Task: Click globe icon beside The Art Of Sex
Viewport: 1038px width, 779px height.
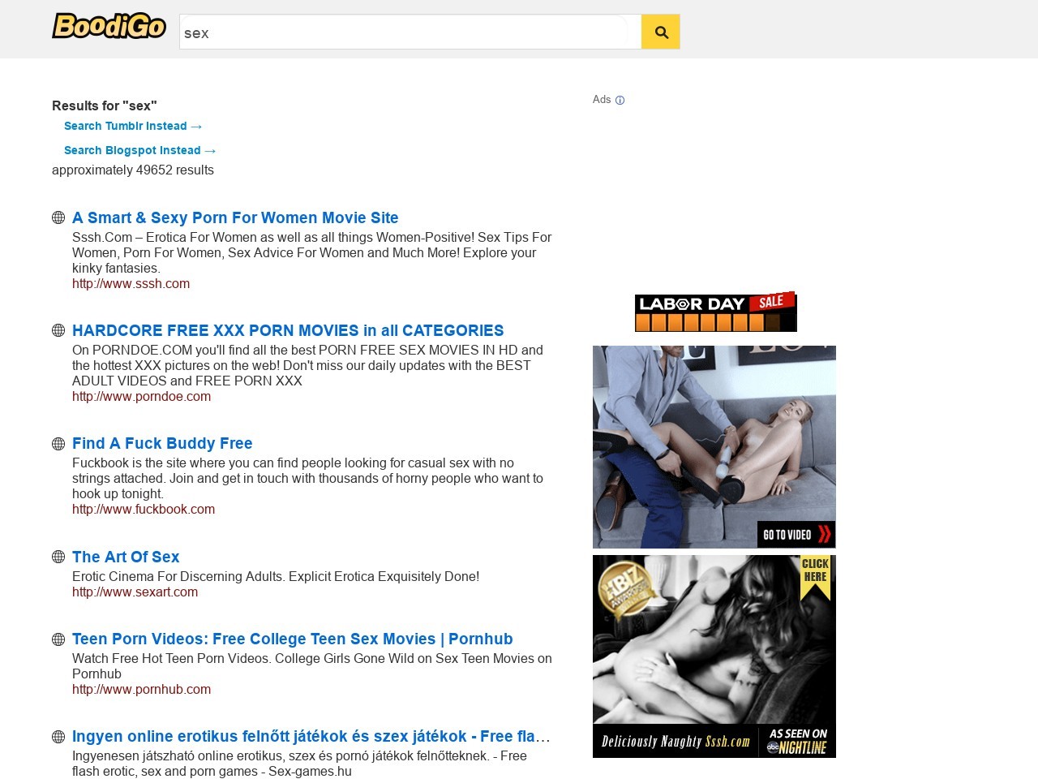Action: 58,557
